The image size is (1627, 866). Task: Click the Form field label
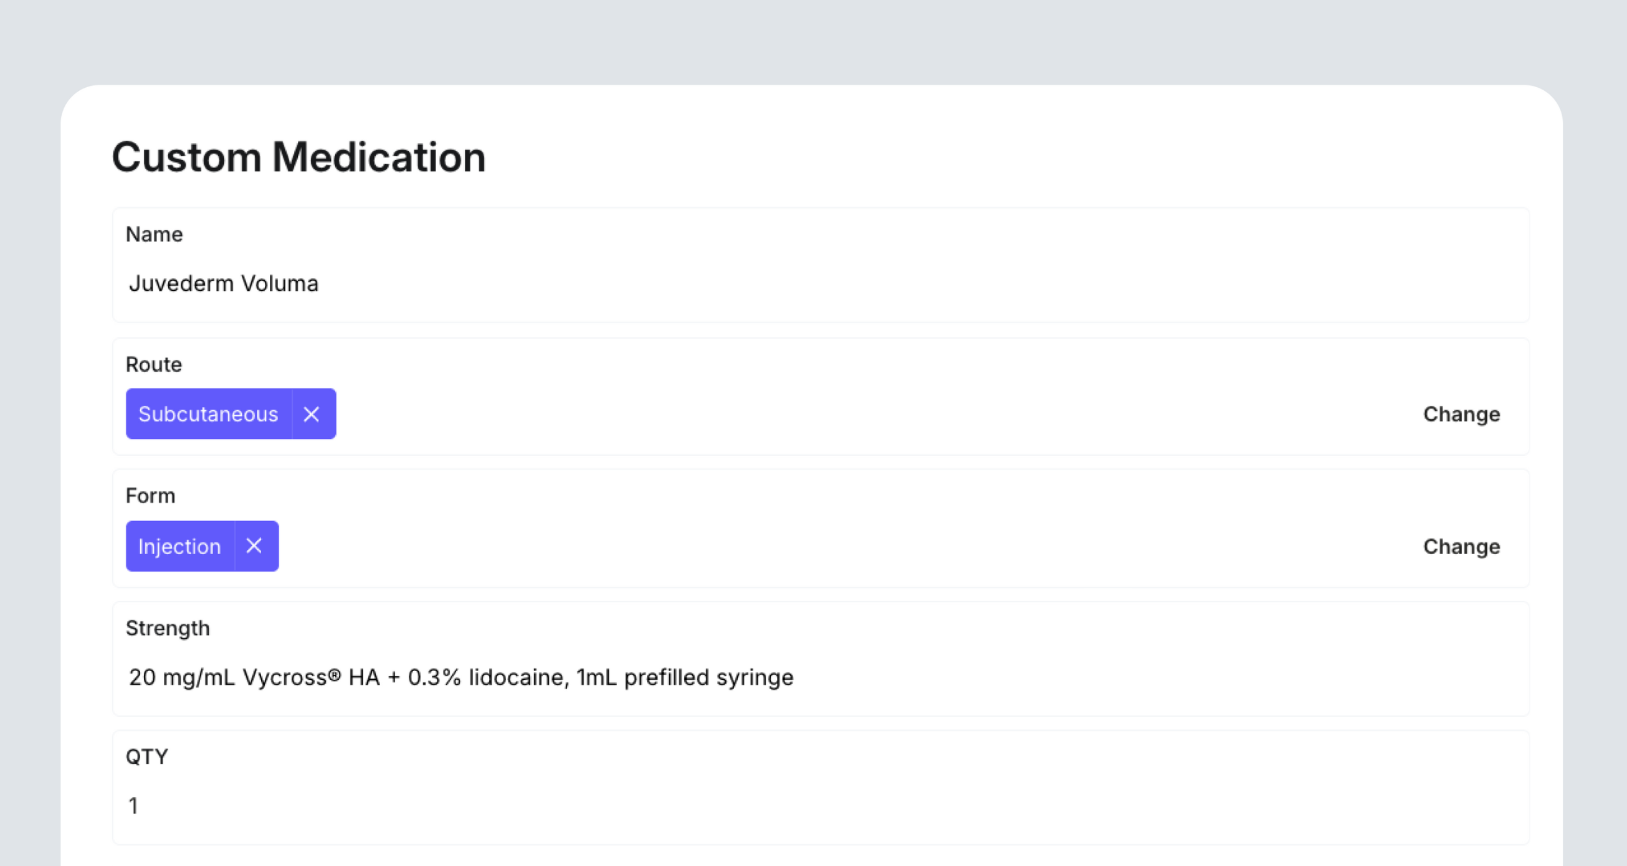tap(150, 496)
